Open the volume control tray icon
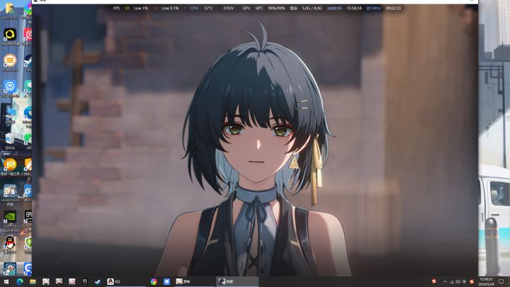The width and height of the screenshot is (510, 287). tap(458, 282)
